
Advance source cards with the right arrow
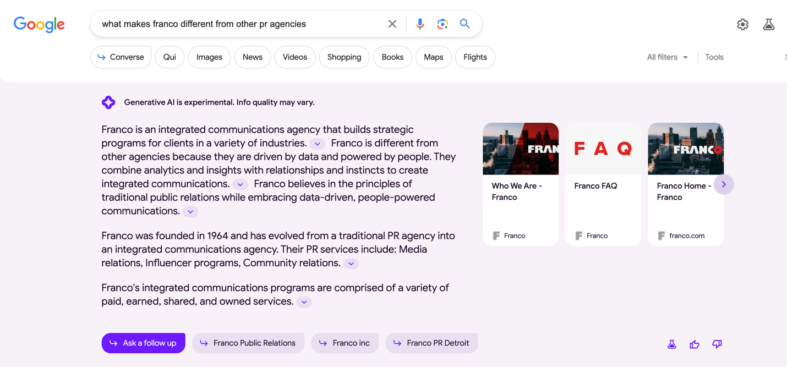724,184
